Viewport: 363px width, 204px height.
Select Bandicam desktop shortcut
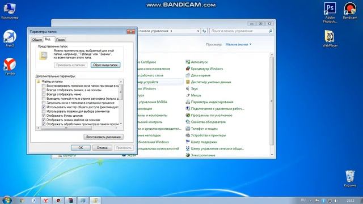coord(350,11)
